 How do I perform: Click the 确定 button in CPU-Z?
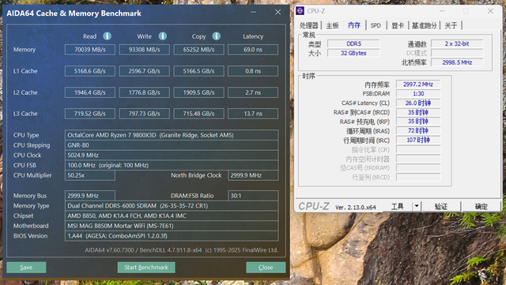click(x=481, y=206)
